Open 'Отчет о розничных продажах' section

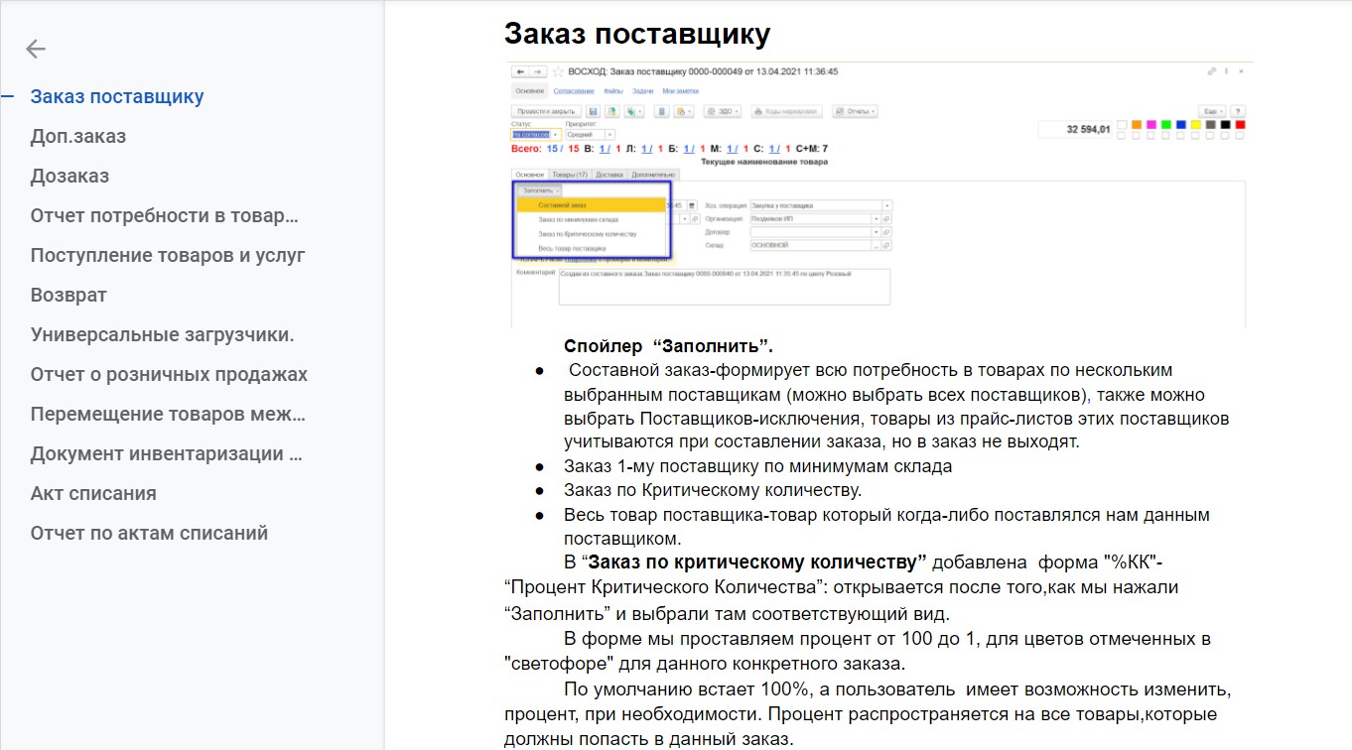[x=169, y=374]
